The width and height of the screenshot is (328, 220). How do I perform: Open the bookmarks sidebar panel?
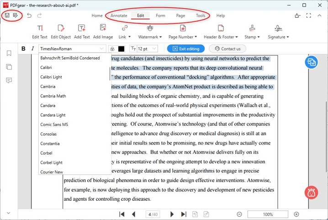[x=9, y=53]
